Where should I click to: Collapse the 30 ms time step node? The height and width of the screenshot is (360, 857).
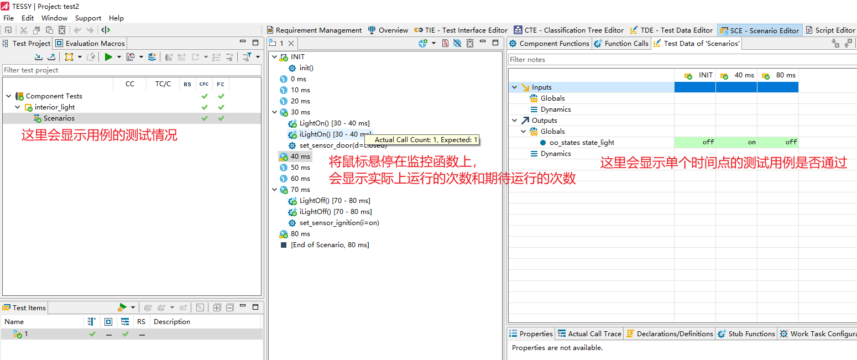click(x=274, y=112)
